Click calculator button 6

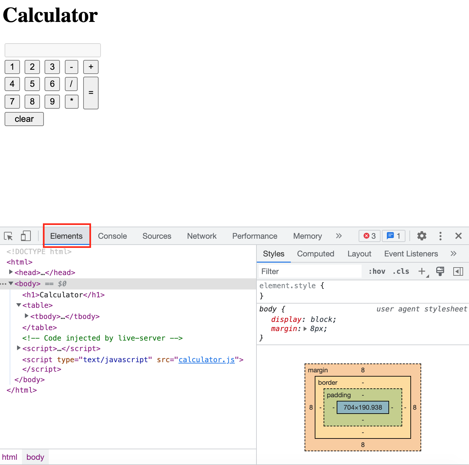pyautogui.click(x=52, y=84)
